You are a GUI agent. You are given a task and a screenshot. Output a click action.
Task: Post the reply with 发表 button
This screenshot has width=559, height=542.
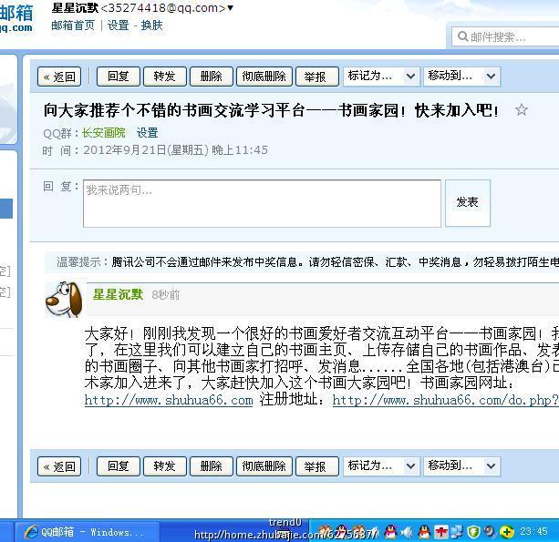click(468, 202)
